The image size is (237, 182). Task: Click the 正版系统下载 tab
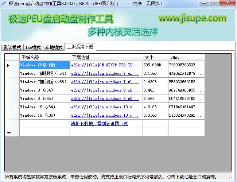click(x=80, y=47)
